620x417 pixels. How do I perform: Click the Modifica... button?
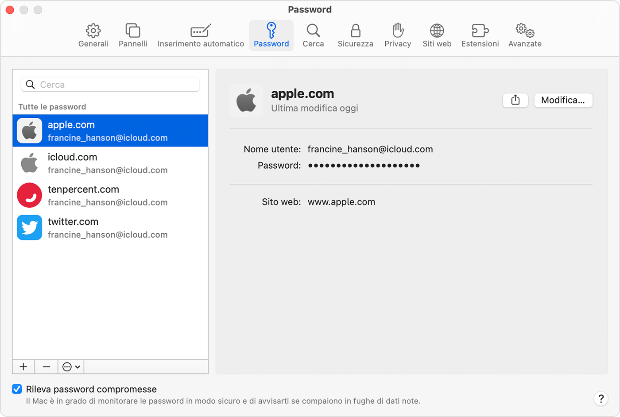[563, 100]
